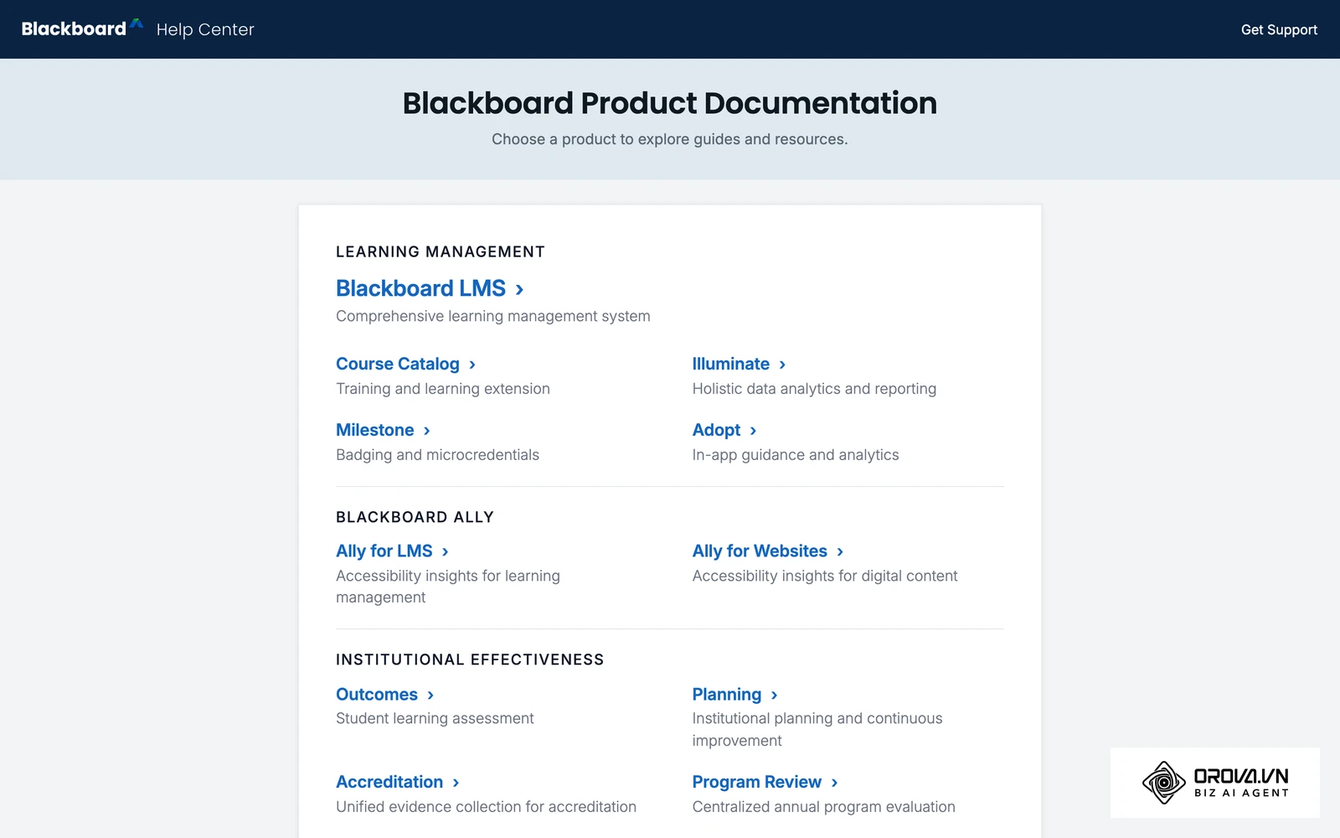Click the chevron next to Blackboard LMS
Image resolution: width=1340 pixels, height=838 pixels.
[x=519, y=289]
